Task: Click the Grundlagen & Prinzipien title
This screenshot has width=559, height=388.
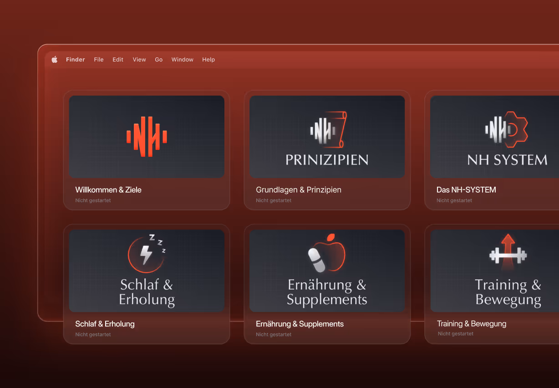Action: pyautogui.click(x=299, y=190)
